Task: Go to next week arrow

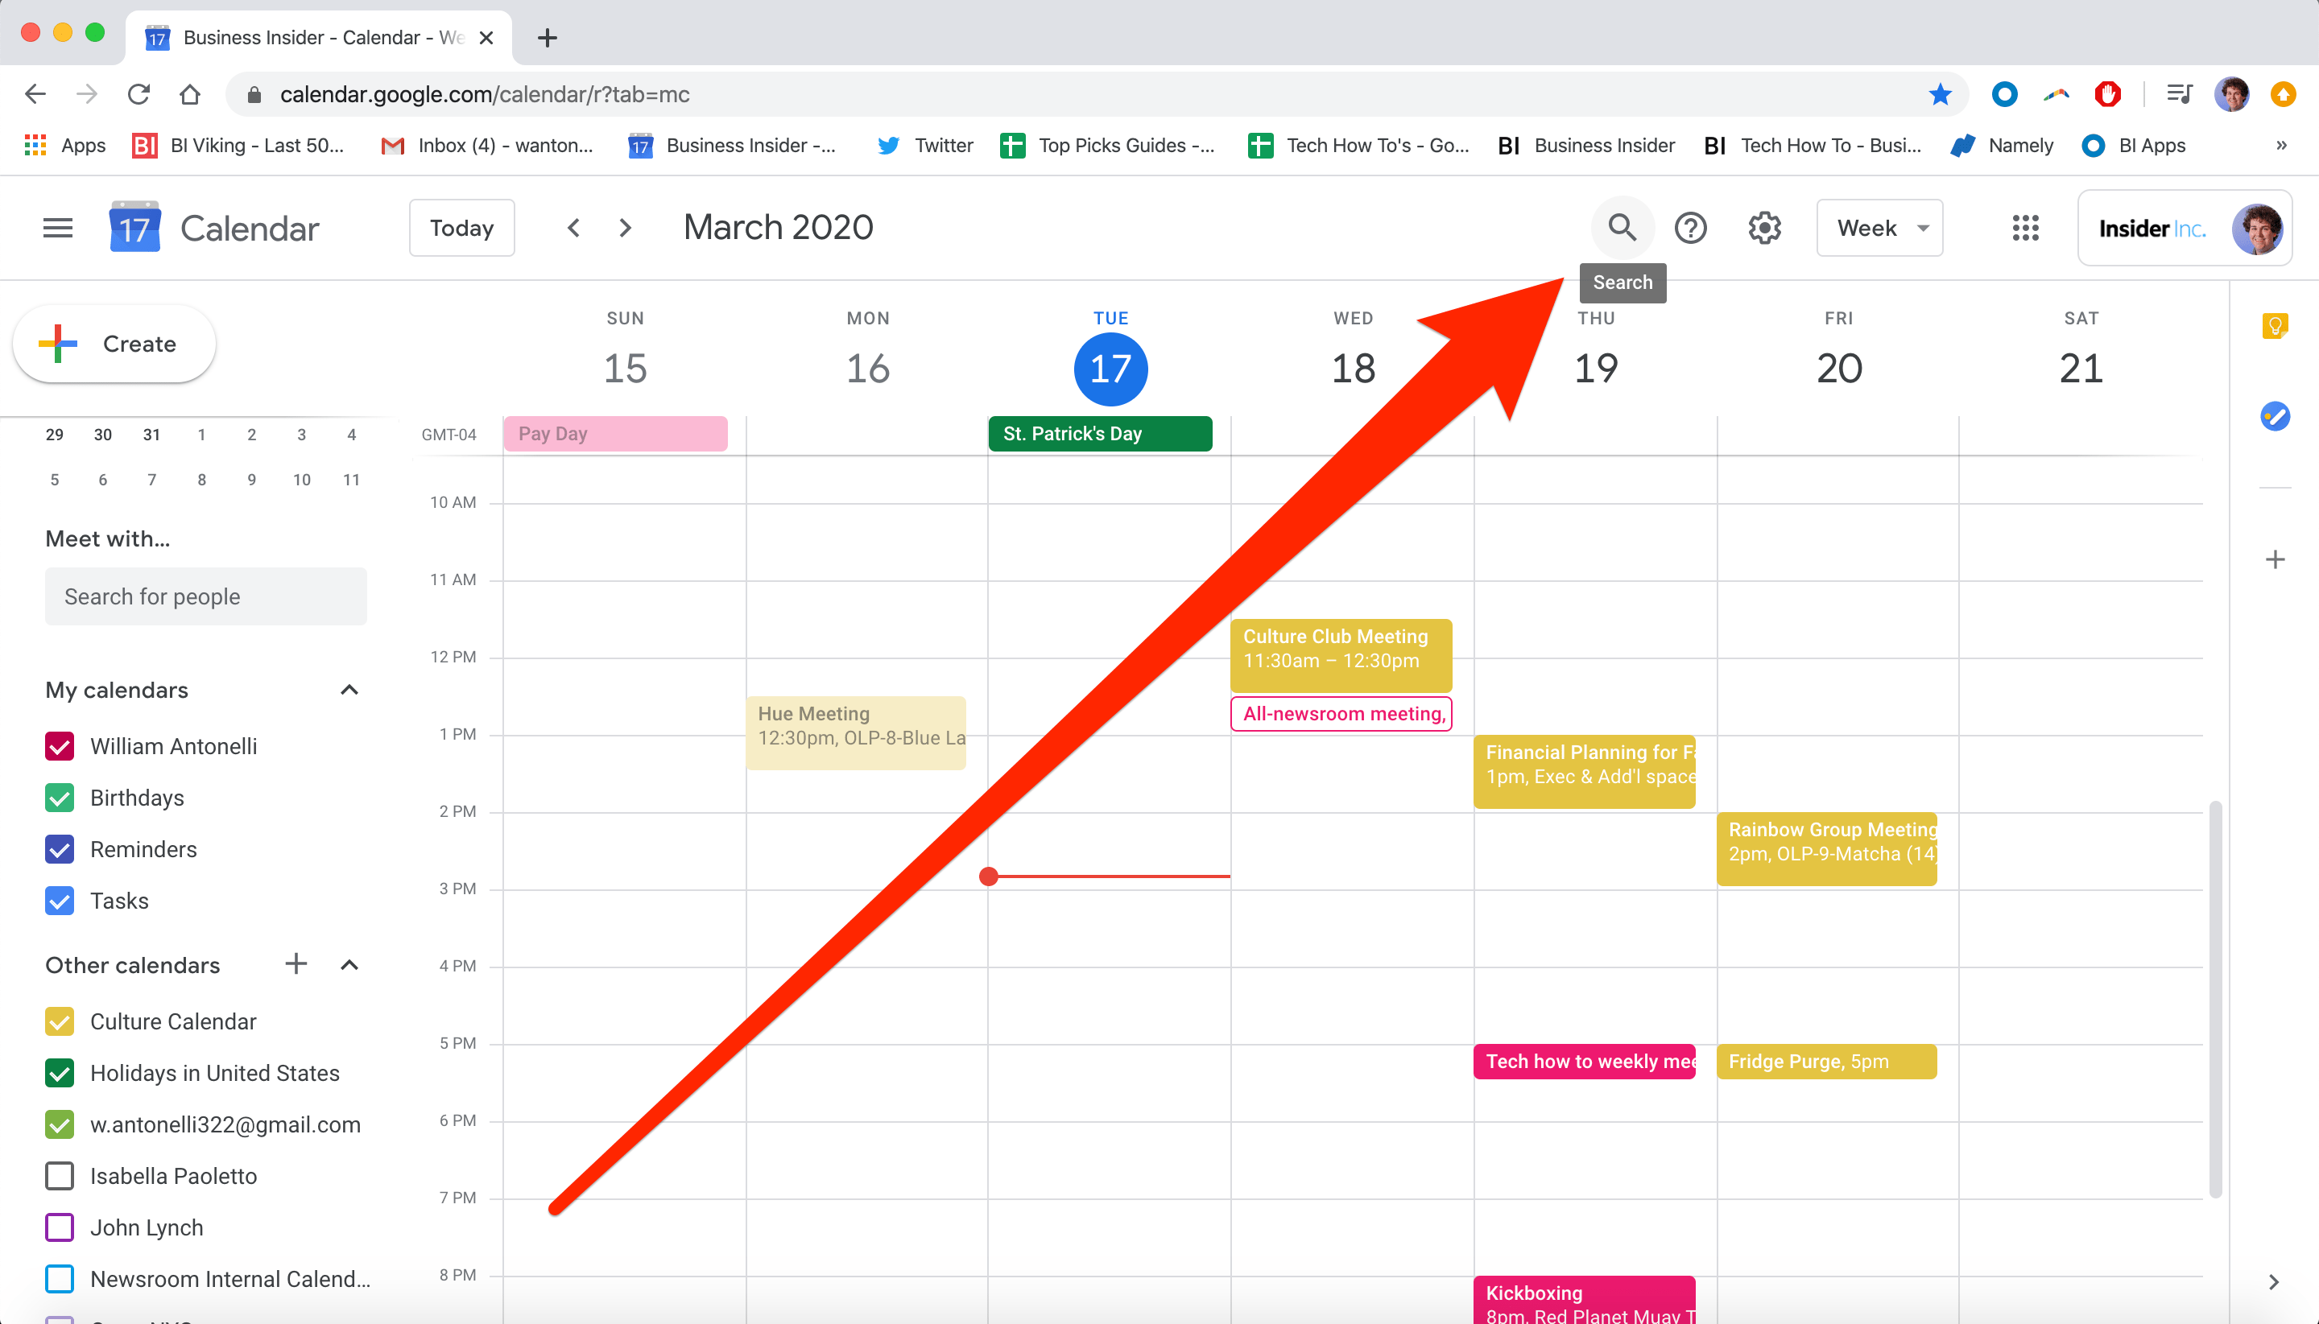Action: click(x=625, y=227)
